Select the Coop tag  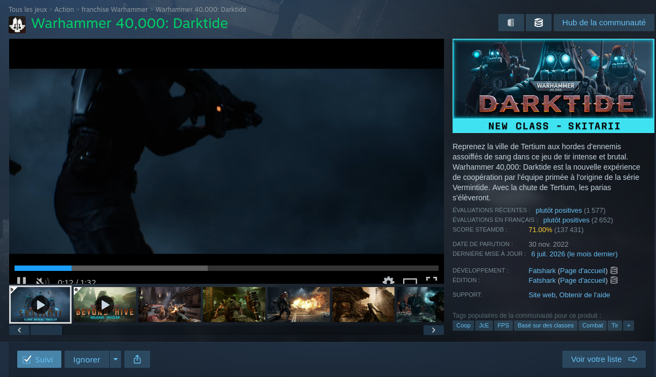[463, 325]
